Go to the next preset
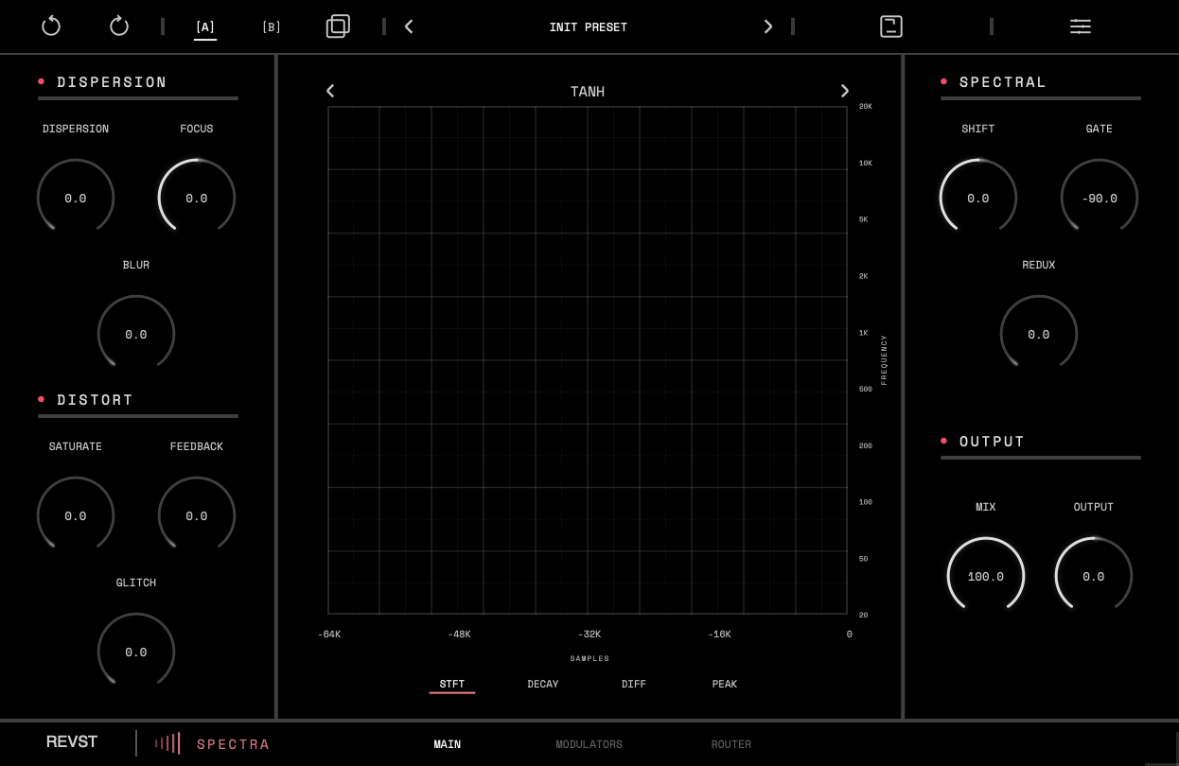Screen dimensions: 1179x766 (767, 26)
